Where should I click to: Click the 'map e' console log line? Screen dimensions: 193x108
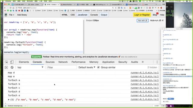coord(11,76)
